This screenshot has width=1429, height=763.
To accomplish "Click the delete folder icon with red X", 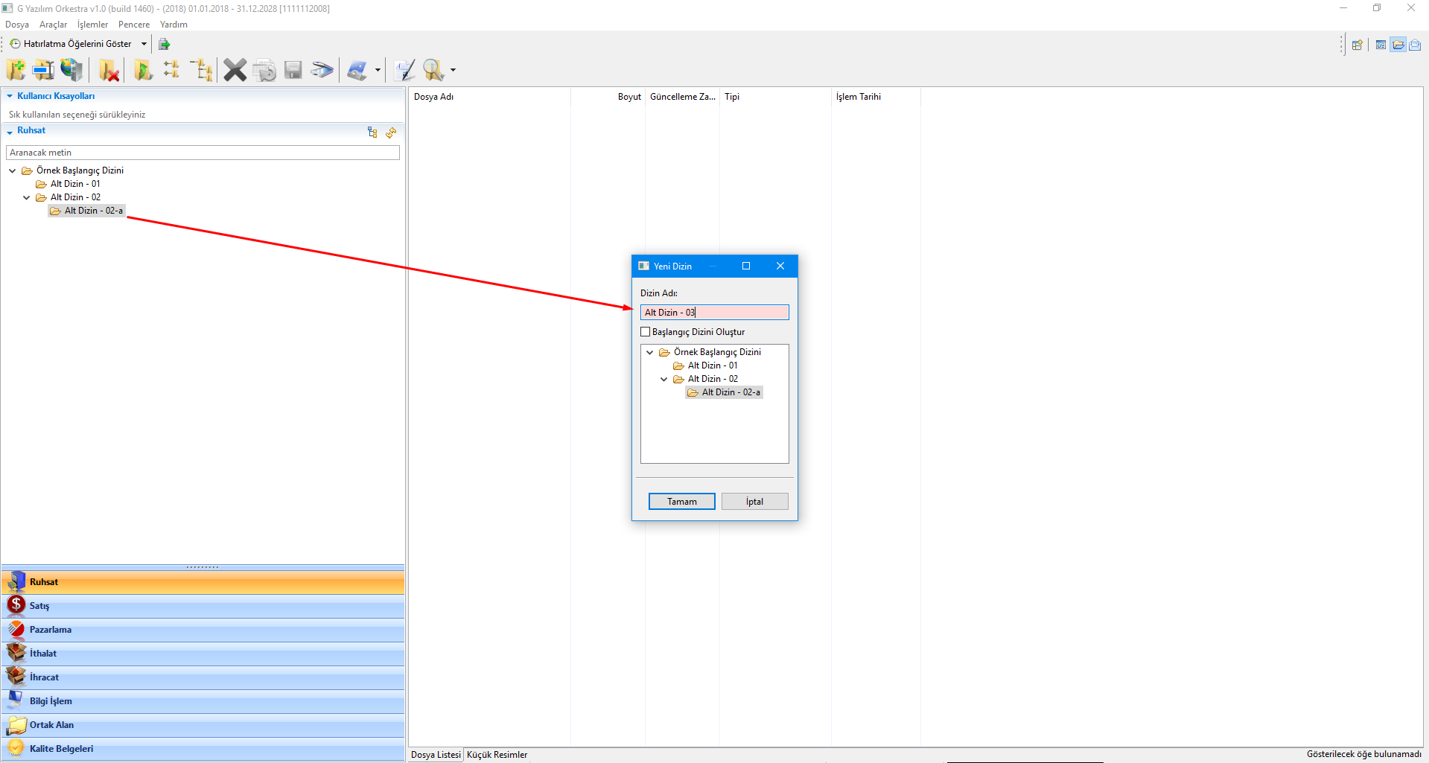I will pyautogui.click(x=109, y=71).
